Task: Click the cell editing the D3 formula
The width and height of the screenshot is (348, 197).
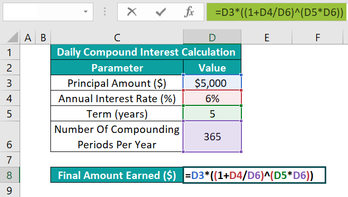Action: [254, 175]
